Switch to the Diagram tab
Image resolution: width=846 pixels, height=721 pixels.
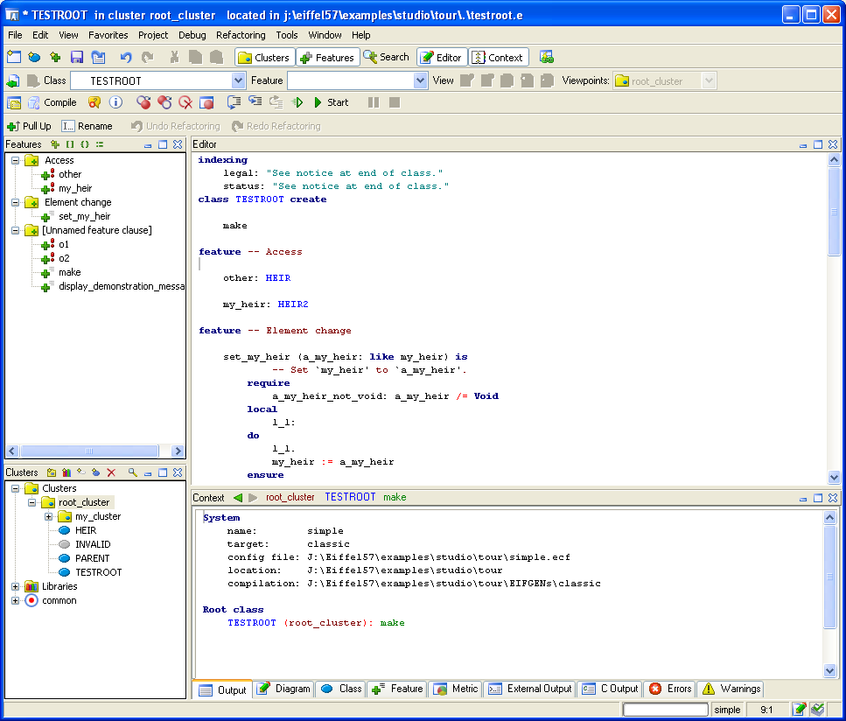[283, 689]
